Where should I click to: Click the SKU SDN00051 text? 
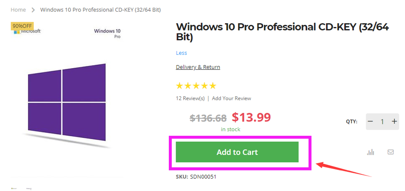pos(199,176)
